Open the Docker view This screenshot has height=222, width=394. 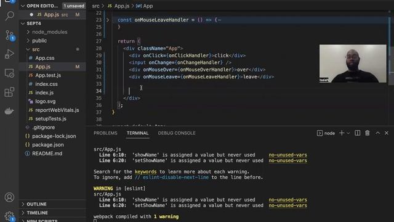coord(10,111)
